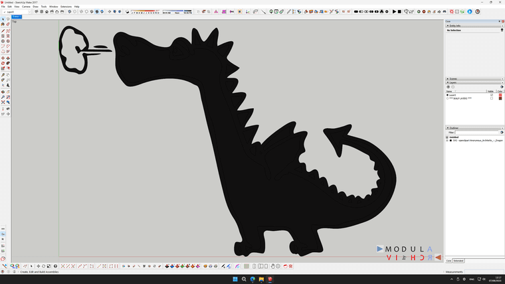Collapse the Outliner panel
Screen dimensions: 505x284
point(448,128)
